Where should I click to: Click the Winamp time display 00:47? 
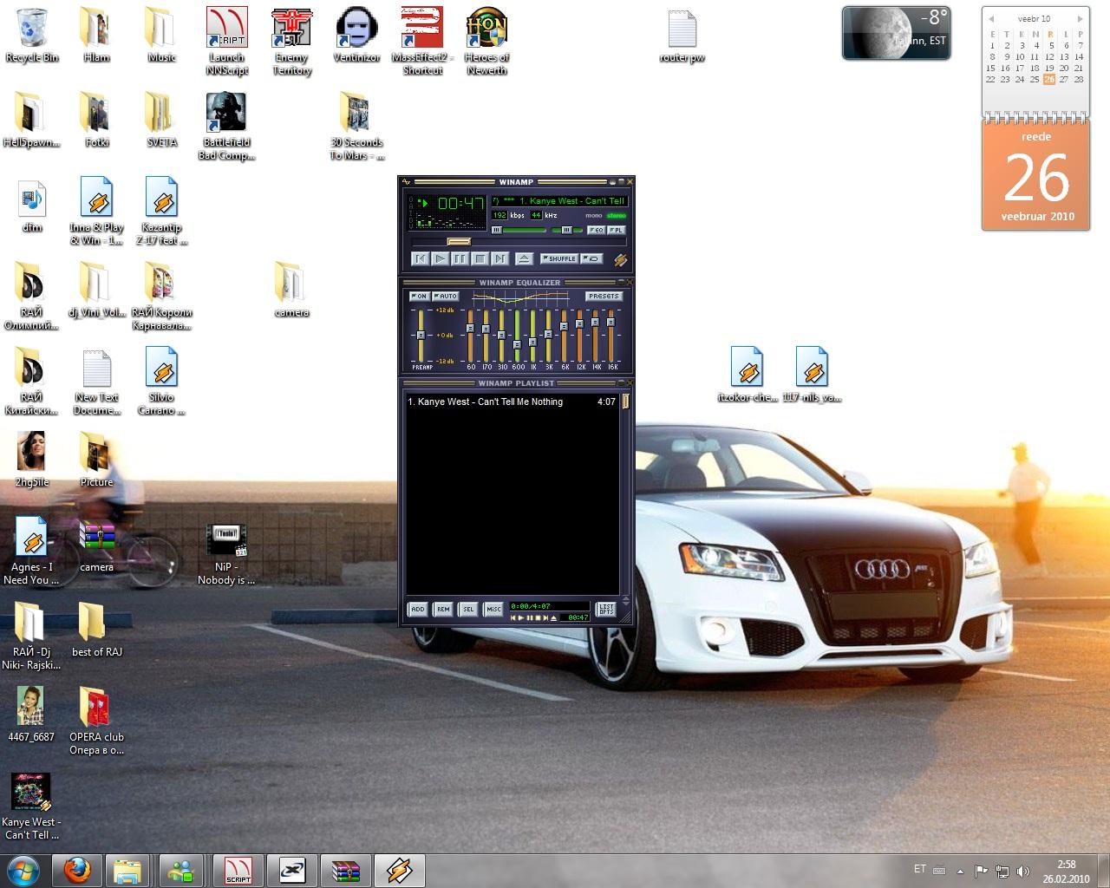[x=461, y=203]
